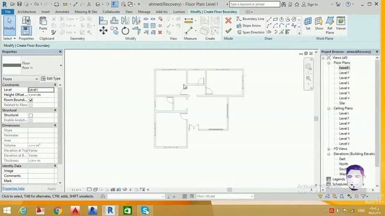
Task: Toggle Structural checkbox
Action: coord(31,115)
